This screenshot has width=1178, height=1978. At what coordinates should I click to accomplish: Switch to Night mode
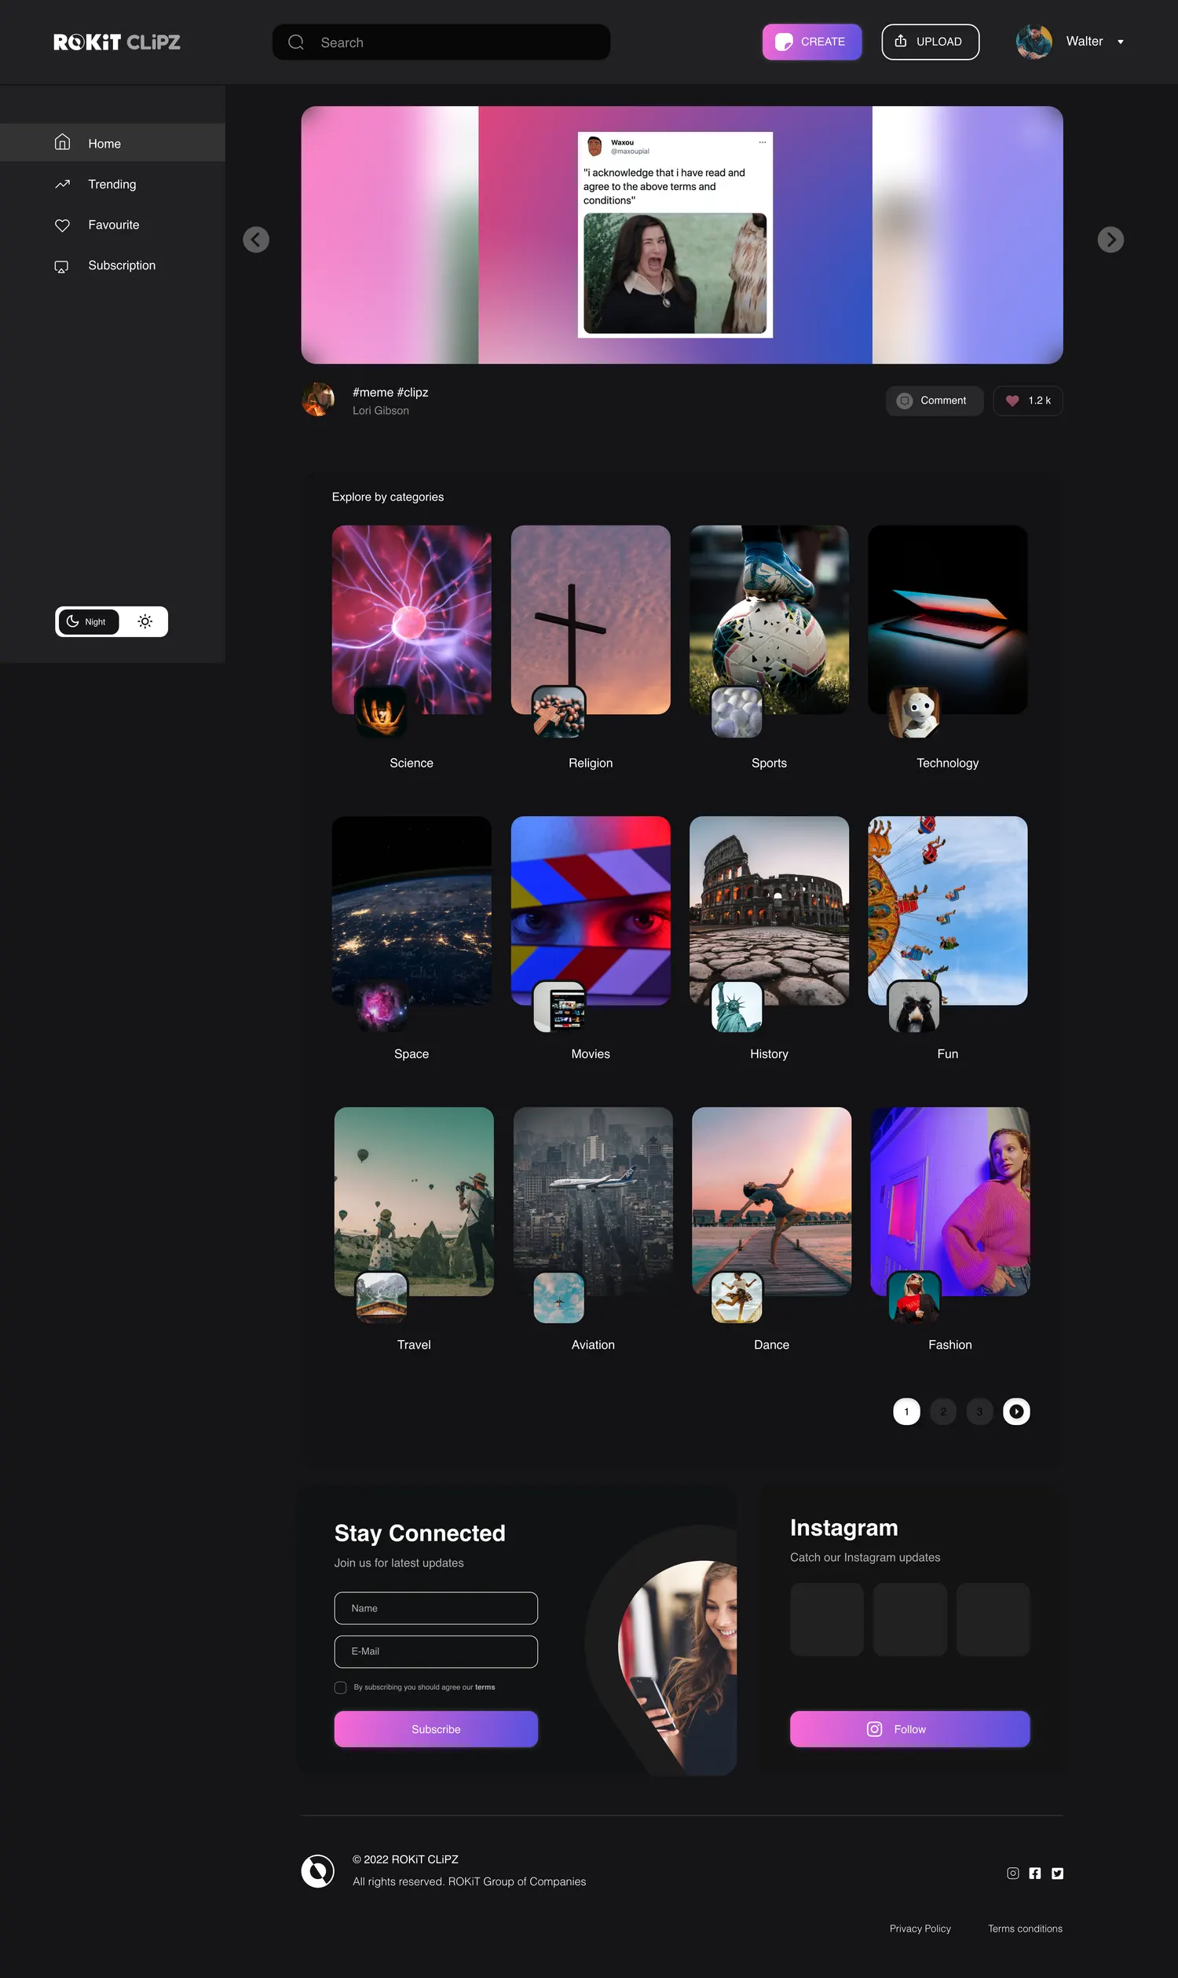89,621
